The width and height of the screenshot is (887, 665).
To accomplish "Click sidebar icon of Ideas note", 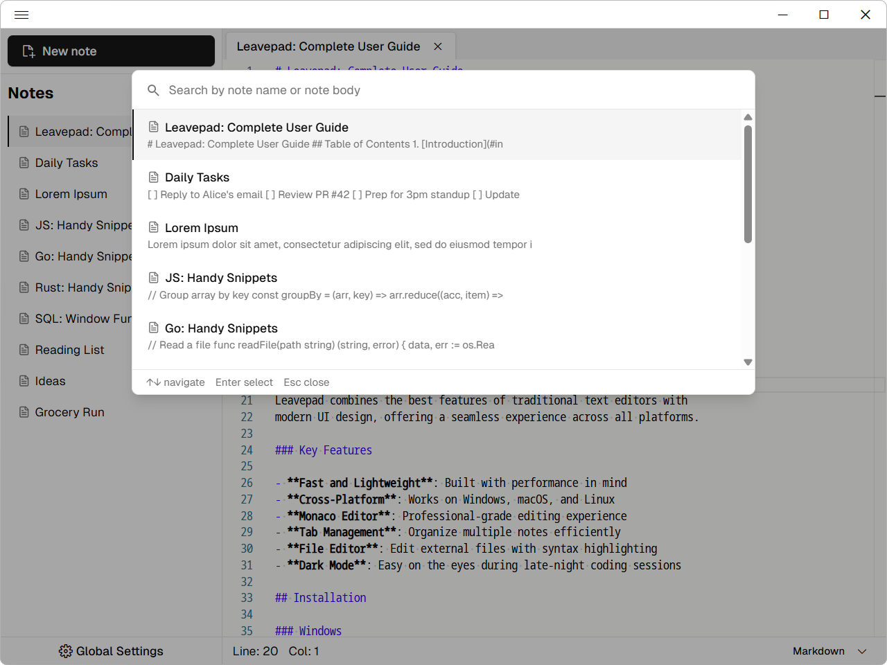I will [x=24, y=381].
